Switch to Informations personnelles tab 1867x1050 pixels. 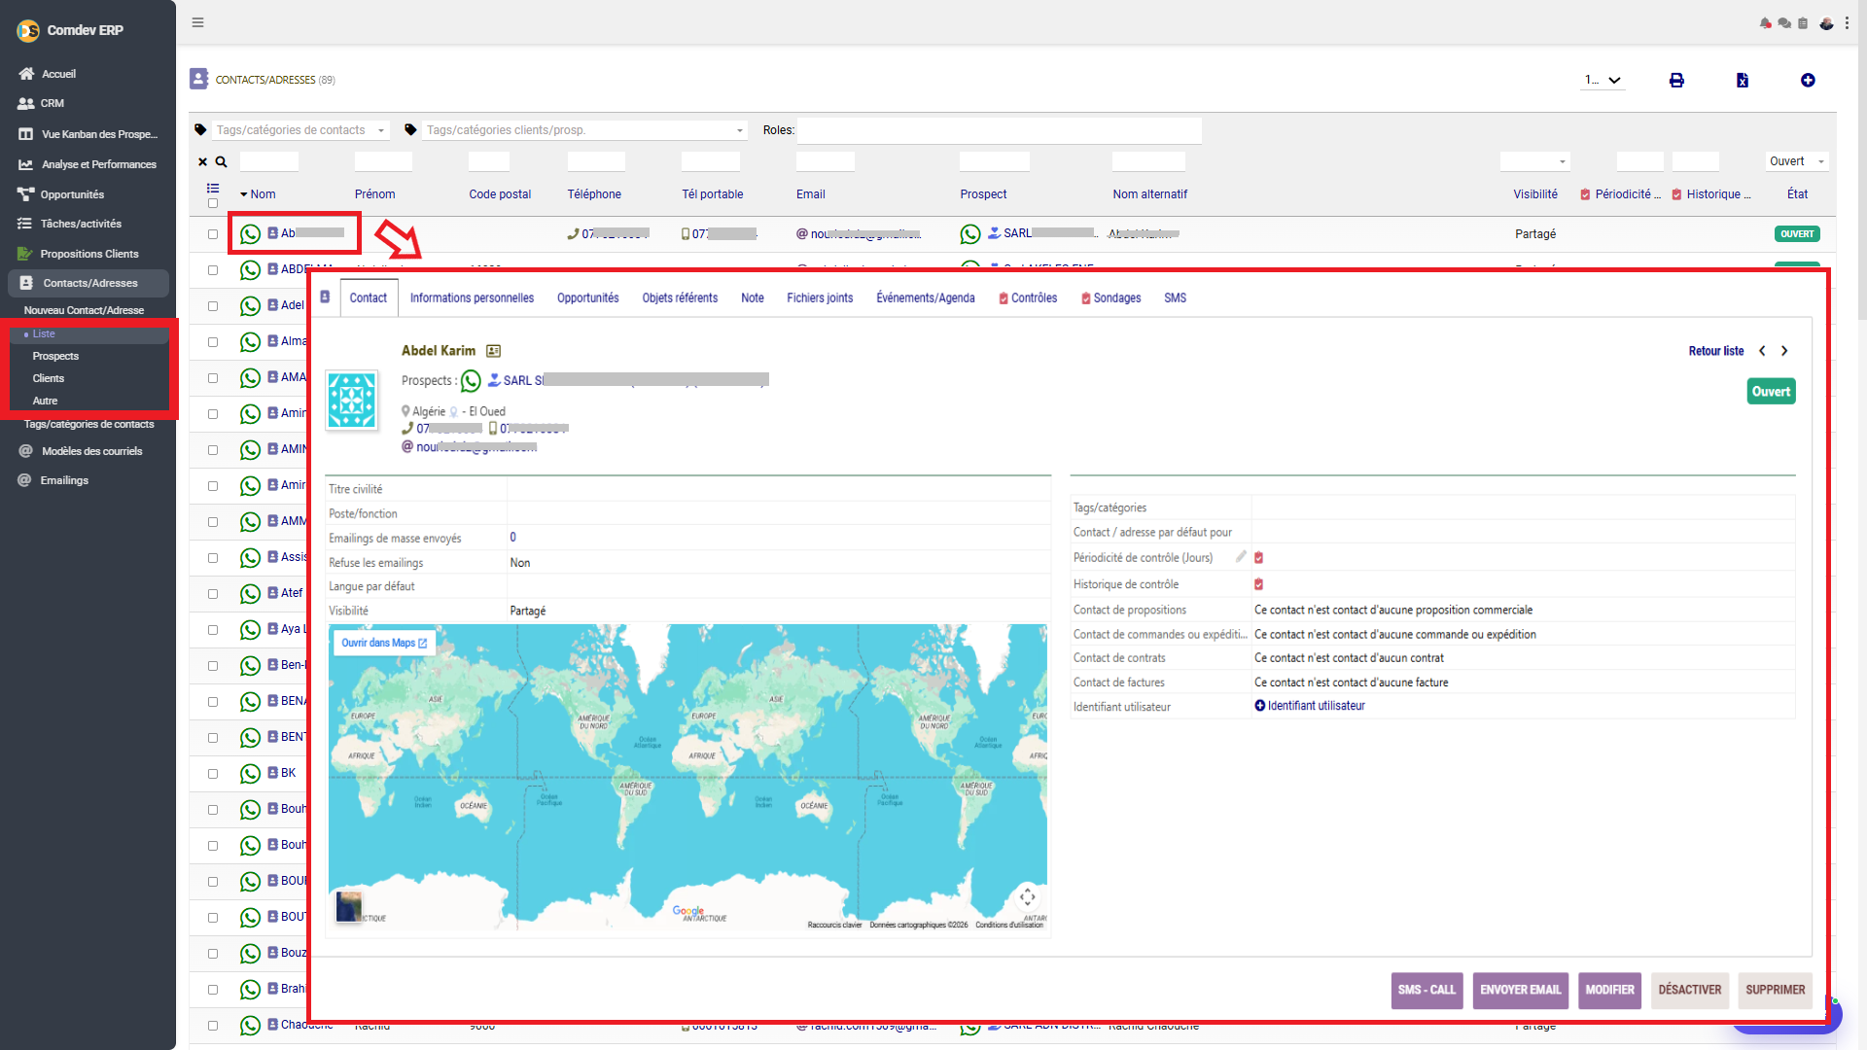click(x=472, y=298)
